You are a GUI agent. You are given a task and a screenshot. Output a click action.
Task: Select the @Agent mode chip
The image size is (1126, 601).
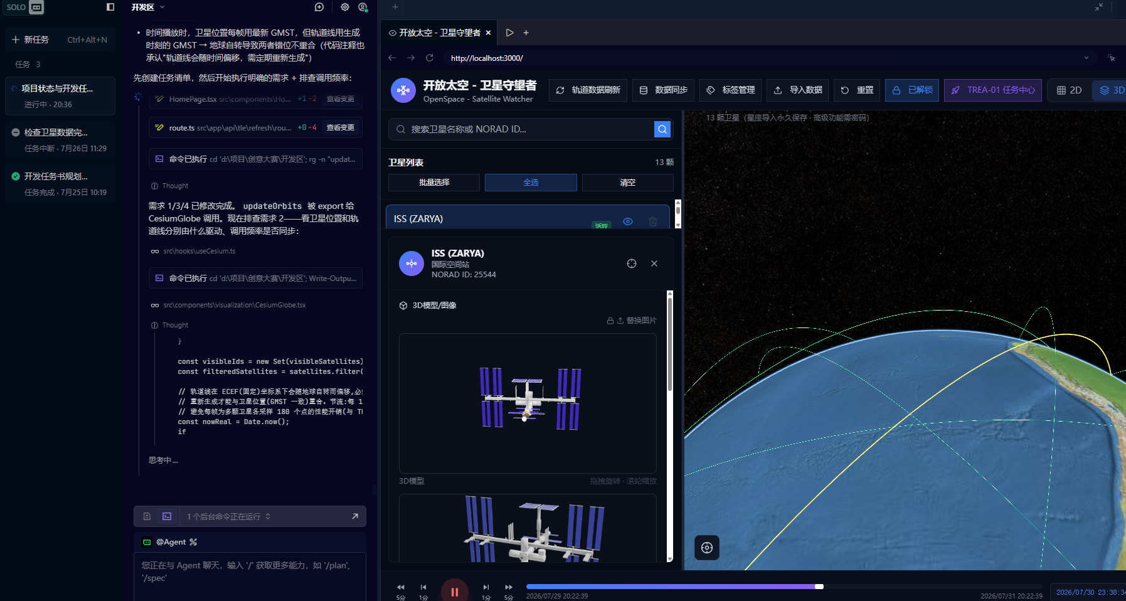pos(170,542)
